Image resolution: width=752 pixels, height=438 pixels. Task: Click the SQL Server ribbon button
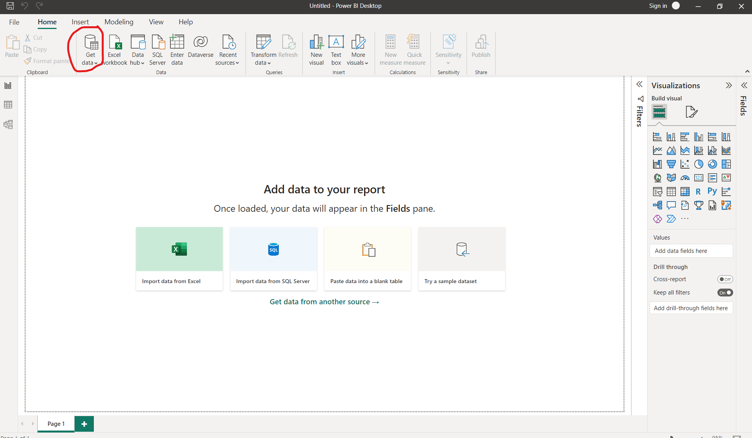tap(157, 50)
